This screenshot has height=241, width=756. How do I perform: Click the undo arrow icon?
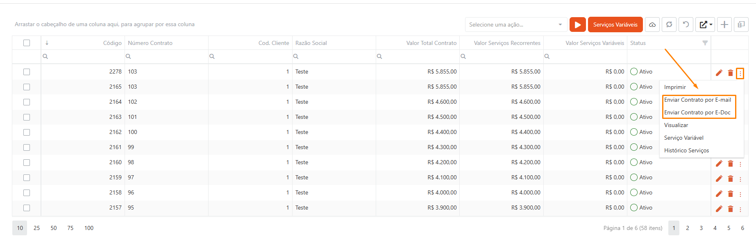686,25
